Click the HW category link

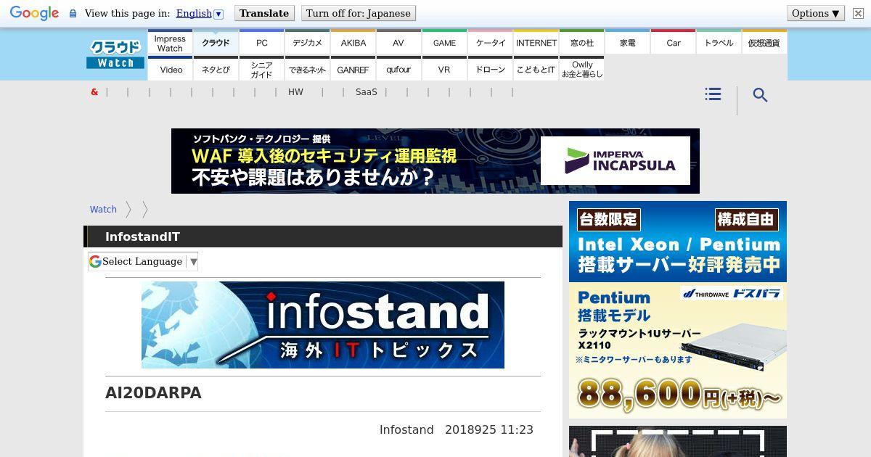pos(295,92)
